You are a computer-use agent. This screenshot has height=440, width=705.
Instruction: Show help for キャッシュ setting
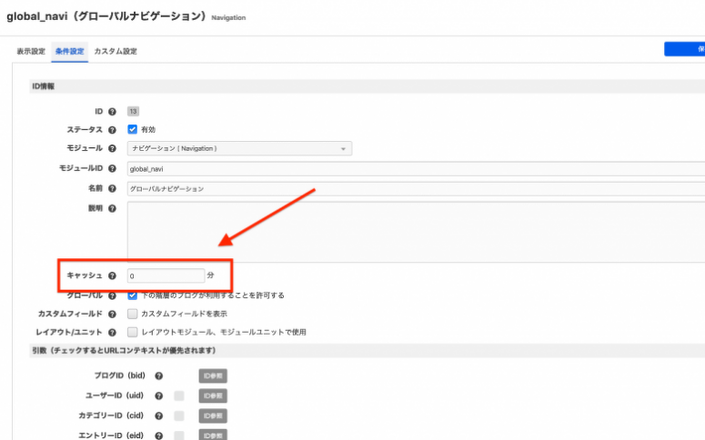coord(113,275)
